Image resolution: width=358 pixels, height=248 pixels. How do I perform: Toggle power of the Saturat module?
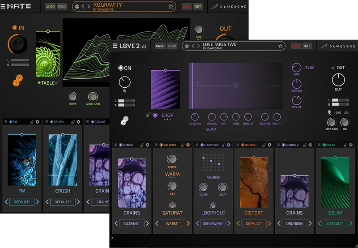161,145
